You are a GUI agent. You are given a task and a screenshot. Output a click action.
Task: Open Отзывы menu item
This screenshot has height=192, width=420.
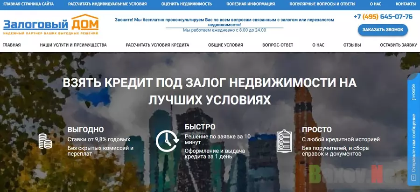click(352, 45)
